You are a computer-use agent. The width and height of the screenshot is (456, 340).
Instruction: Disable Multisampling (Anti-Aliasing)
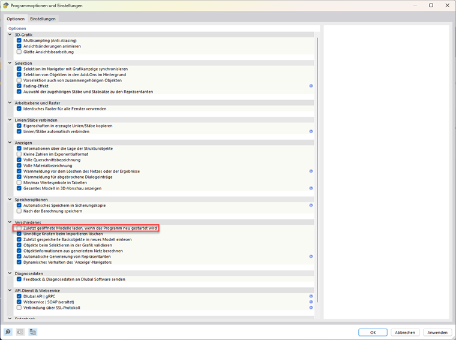(19, 40)
